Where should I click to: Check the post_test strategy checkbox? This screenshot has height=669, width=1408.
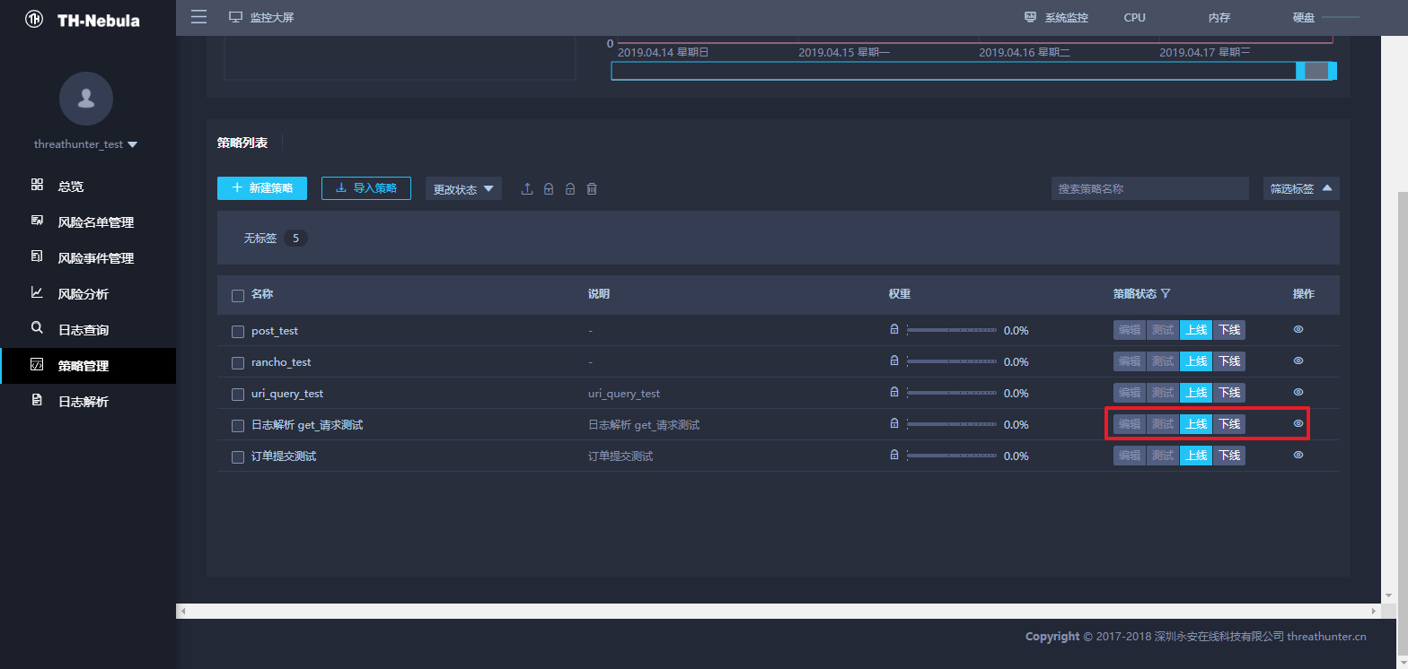click(238, 332)
